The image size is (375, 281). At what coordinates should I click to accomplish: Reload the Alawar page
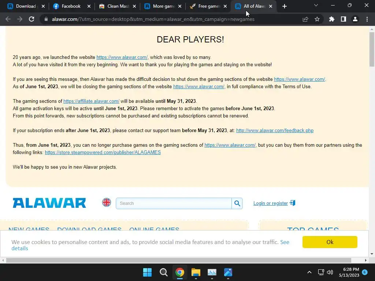click(x=31, y=19)
